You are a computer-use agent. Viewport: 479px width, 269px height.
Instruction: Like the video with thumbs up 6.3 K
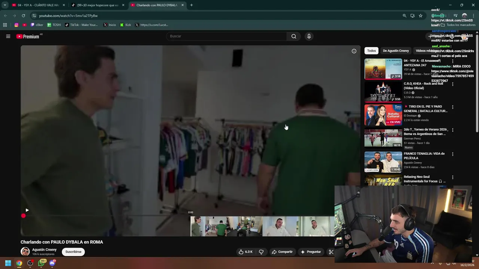(x=245, y=252)
